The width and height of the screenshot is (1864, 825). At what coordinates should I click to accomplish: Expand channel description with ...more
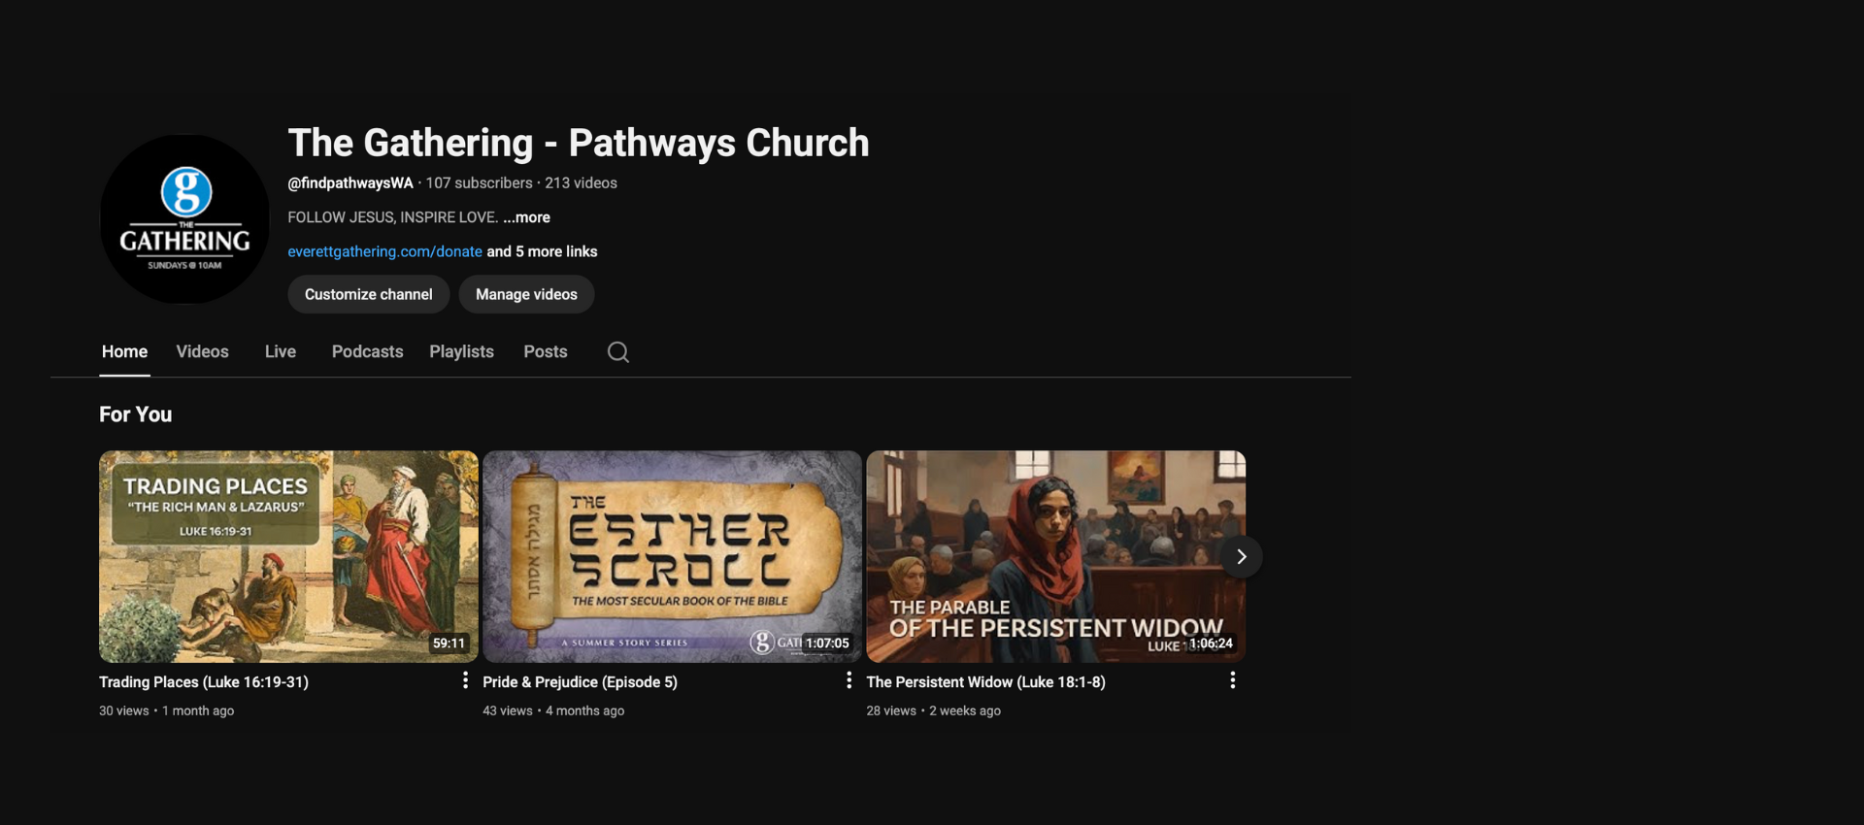(x=526, y=217)
